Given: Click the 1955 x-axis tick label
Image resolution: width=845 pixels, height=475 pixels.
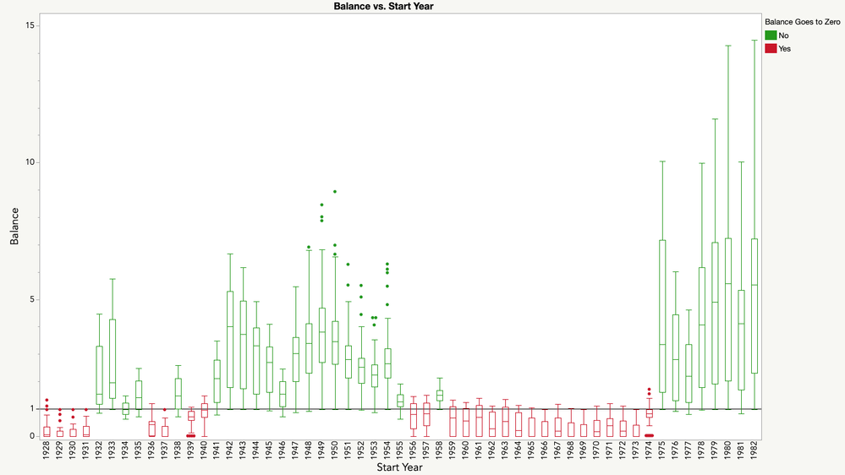Looking at the screenshot, I should click(400, 450).
